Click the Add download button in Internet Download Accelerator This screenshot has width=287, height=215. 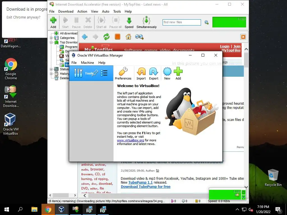[53, 22]
